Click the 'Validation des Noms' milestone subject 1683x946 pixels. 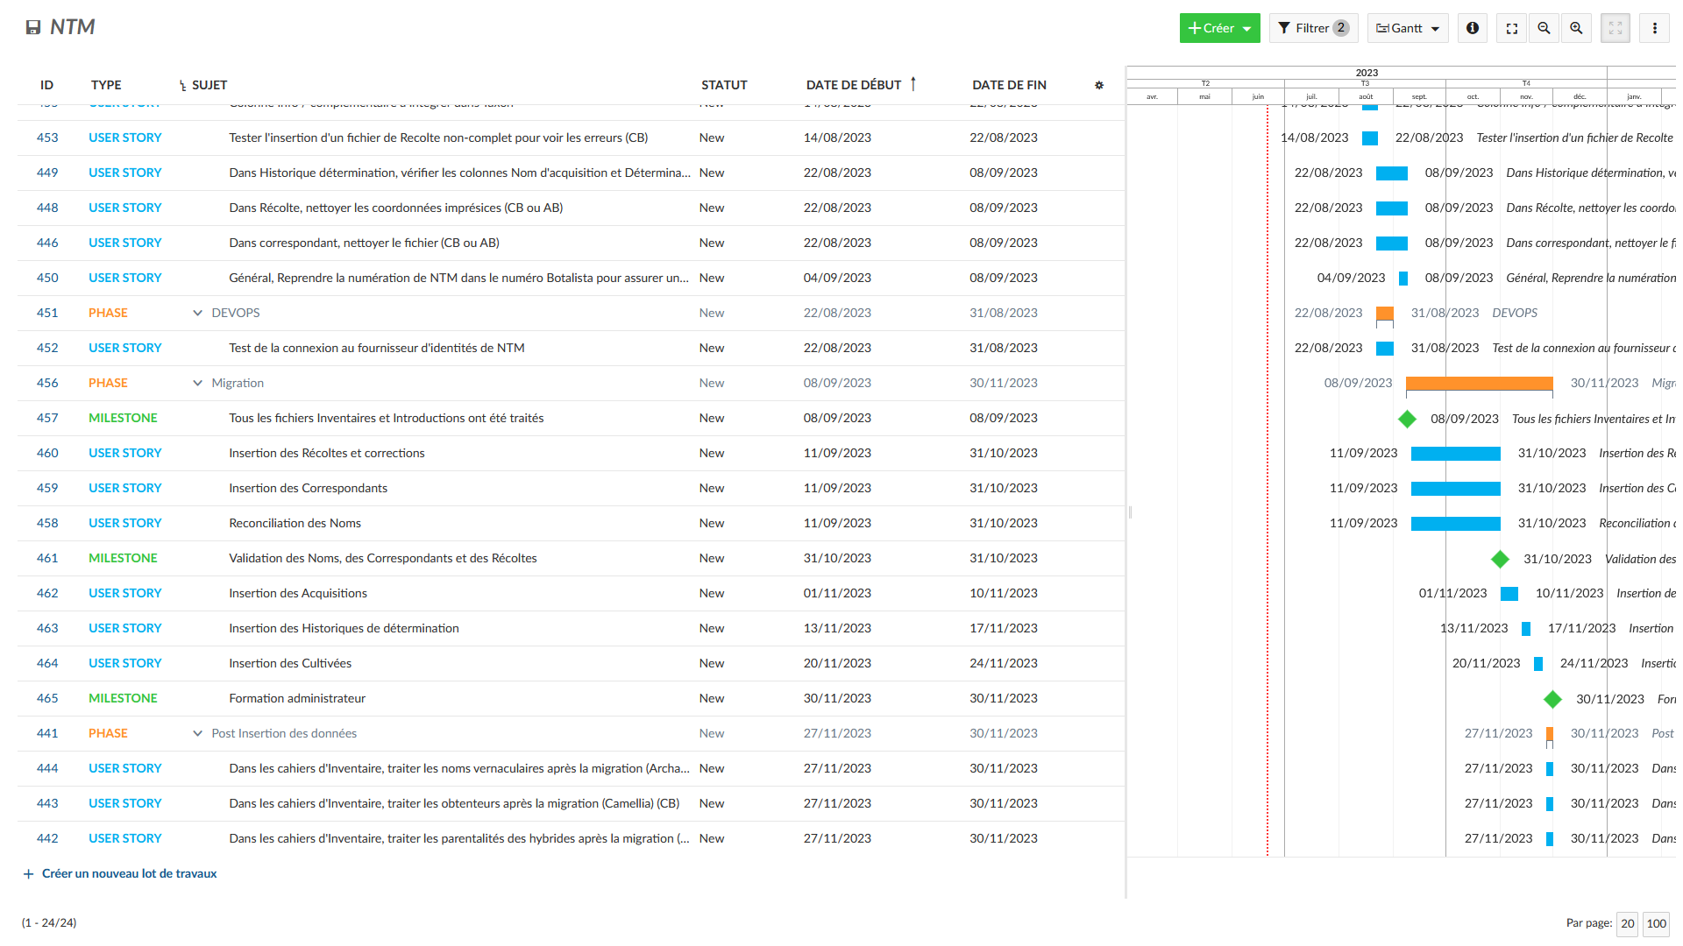(383, 558)
